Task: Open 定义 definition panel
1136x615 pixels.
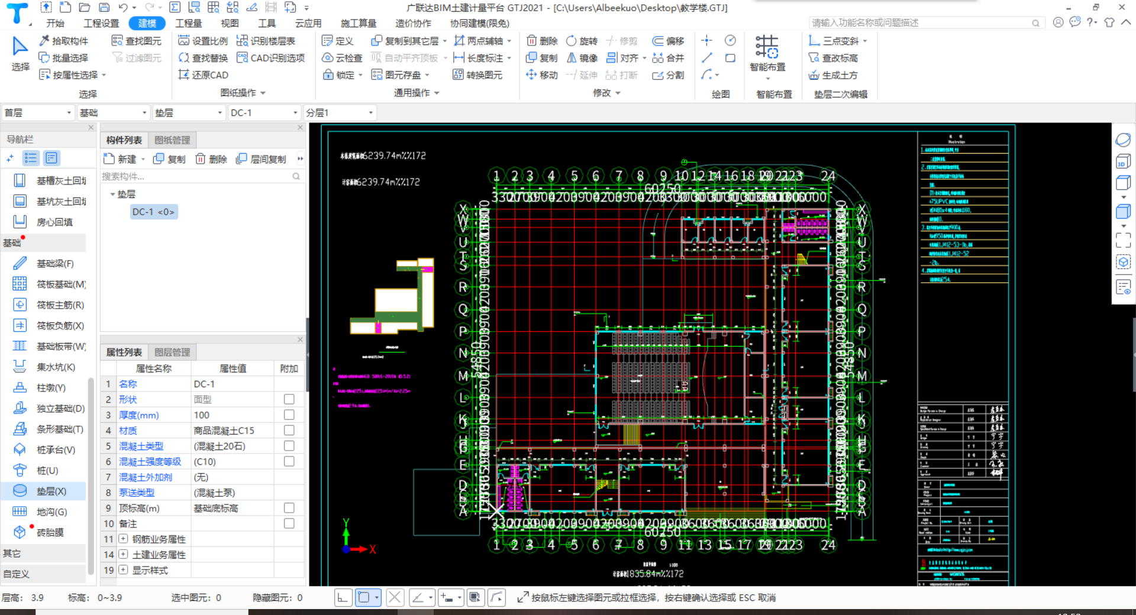Action: click(x=337, y=41)
